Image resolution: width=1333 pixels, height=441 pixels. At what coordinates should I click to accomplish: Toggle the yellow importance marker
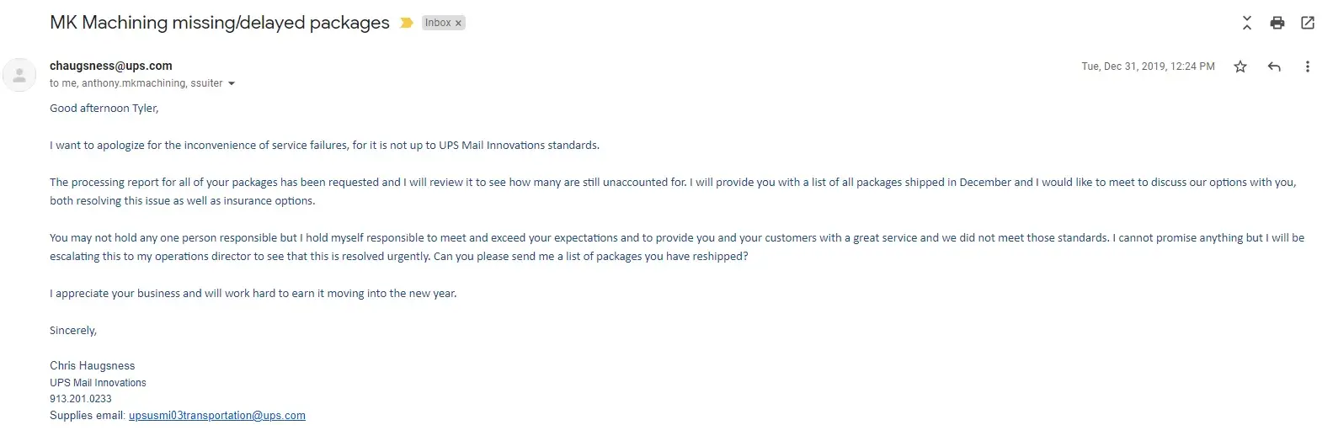(x=406, y=23)
